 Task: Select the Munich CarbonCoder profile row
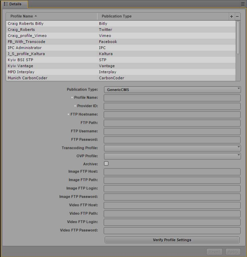click(121, 78)
